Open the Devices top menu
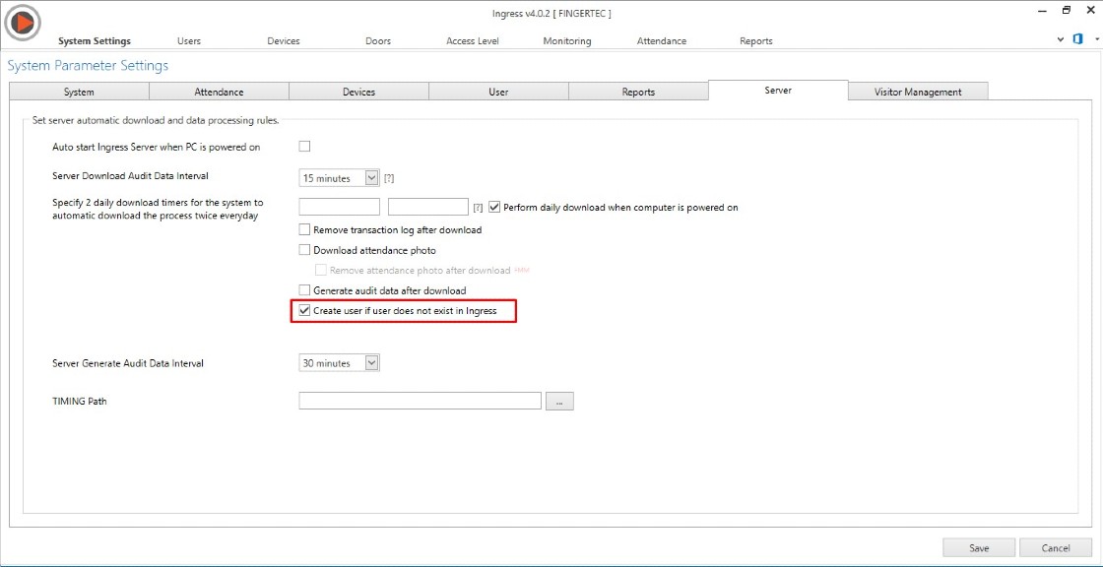 [284, 40]
